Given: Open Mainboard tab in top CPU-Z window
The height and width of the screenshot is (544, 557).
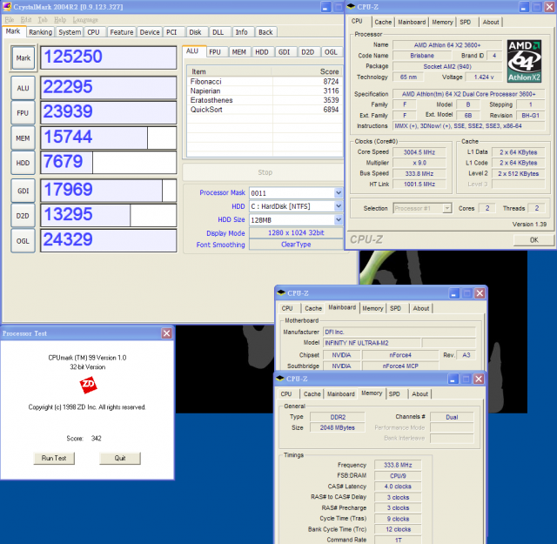Looking at the screenshot, I should (412, 22).
